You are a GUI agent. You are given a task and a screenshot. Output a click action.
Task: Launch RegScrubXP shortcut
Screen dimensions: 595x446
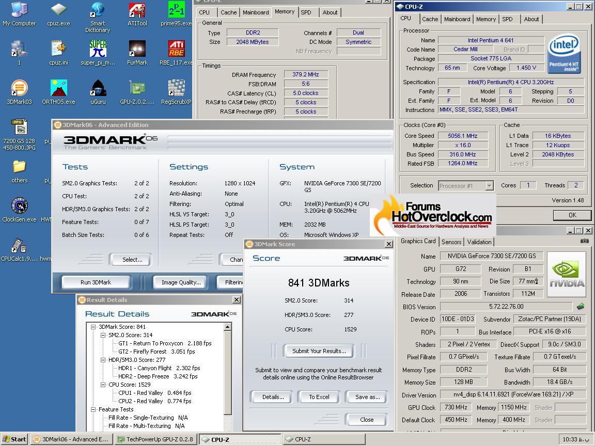tap(176, 92)
